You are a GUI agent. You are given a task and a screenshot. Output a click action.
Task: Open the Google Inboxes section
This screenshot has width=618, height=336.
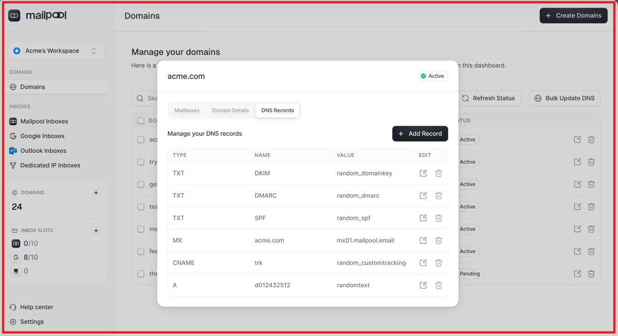pyautogui.click(x=43, y=136)
